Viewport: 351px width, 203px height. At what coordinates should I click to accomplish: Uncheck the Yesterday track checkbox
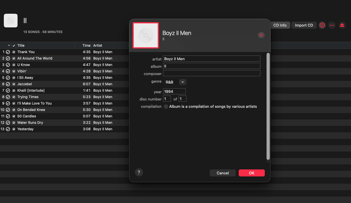pyautogui.click(x=14, y=129)
